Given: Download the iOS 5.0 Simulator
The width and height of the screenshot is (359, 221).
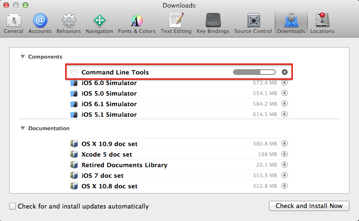Looking at the screenshot, I should 284,93.
